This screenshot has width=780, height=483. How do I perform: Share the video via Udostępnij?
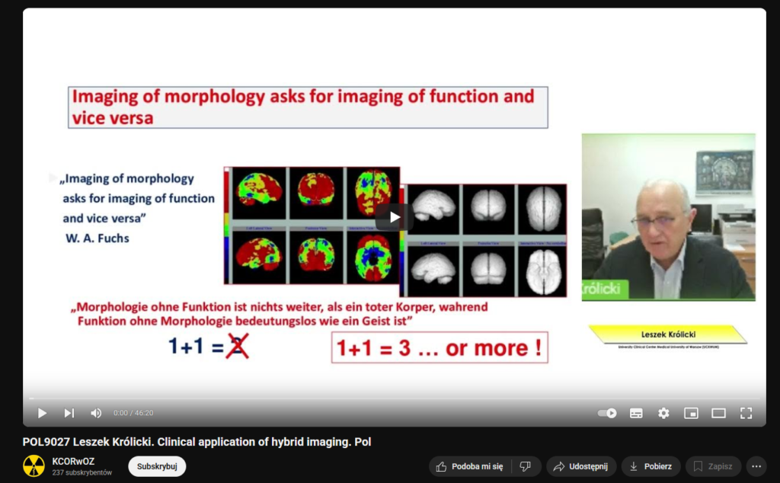pos(580,466)
